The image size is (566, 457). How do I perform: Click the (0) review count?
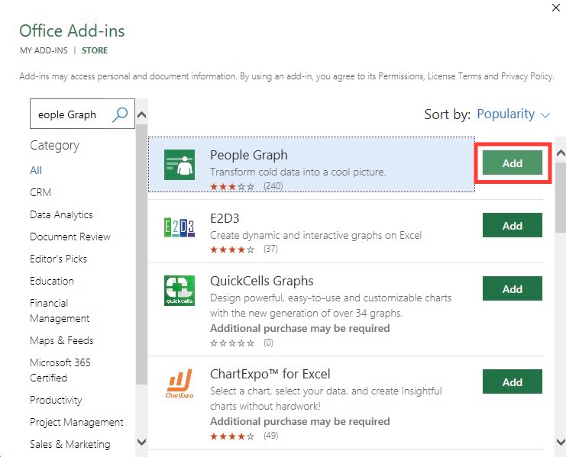pyautogui.click(x=268, y=342)
